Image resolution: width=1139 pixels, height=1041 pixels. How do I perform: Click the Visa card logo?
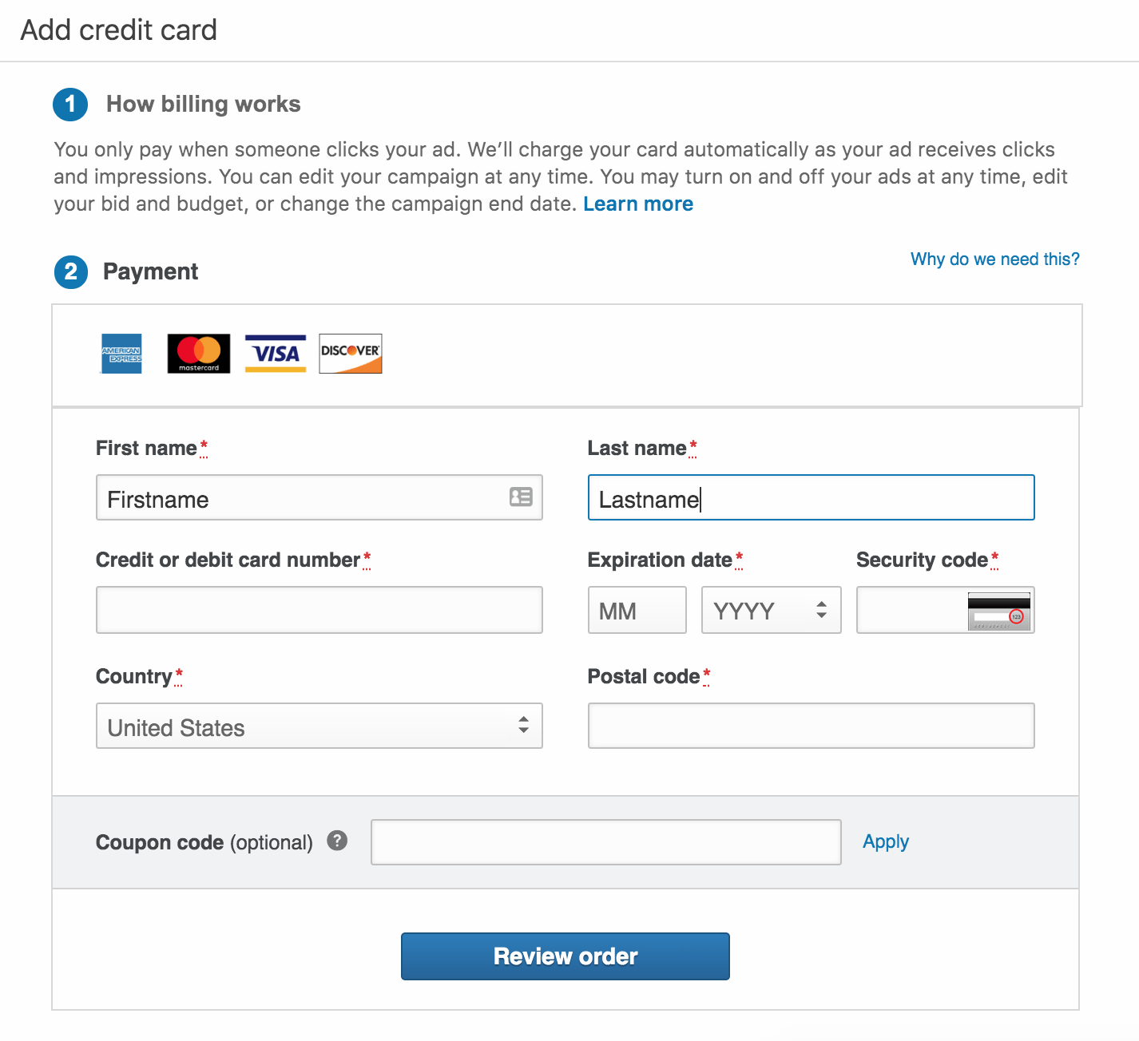coord(276,354)
